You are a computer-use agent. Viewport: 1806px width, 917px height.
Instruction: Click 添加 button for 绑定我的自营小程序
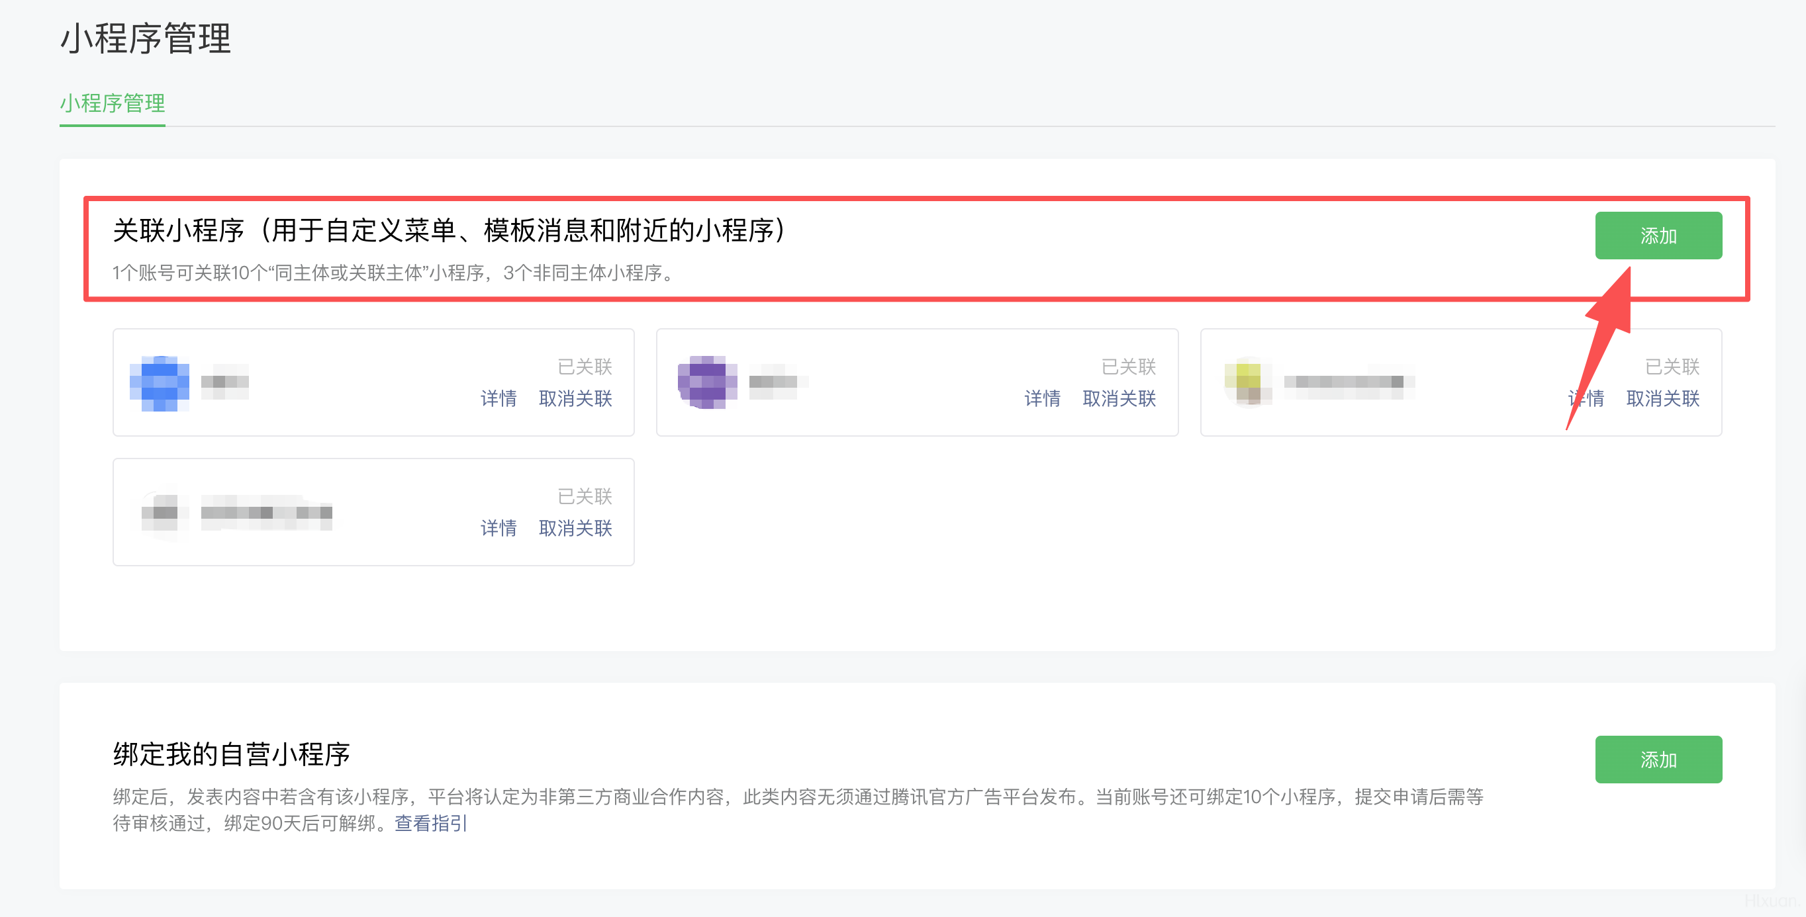[x=1658, y=760]
